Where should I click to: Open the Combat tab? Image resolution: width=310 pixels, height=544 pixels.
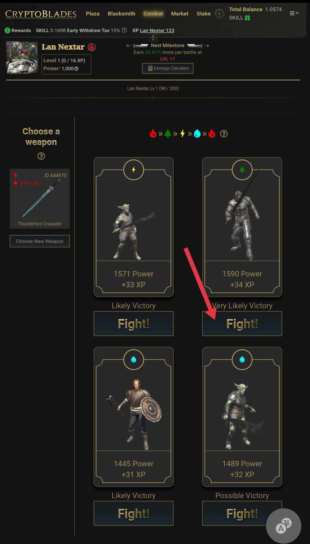(153, 13)
